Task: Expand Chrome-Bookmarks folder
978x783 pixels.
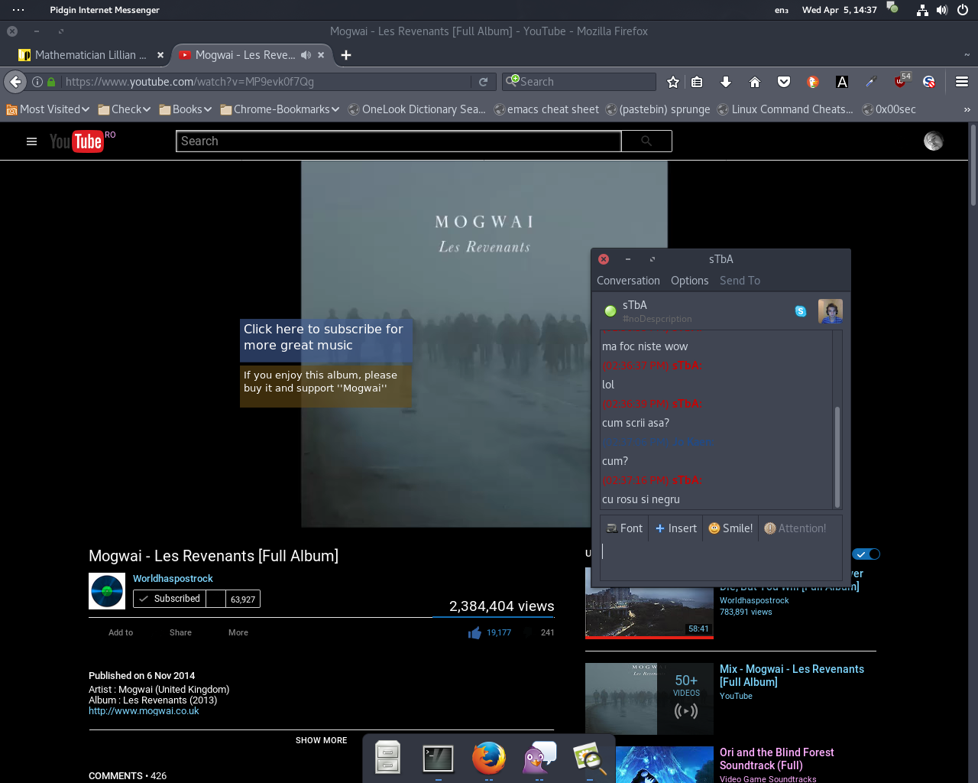Action: [280, 109]
